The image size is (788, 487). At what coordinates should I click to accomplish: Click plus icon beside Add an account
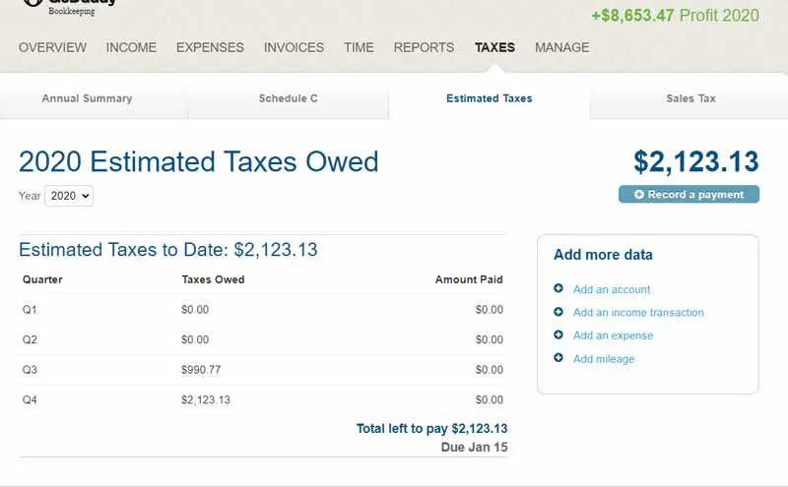pyautogui.click(x=558, y=289)
